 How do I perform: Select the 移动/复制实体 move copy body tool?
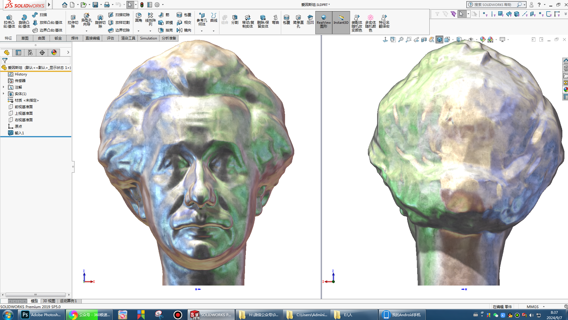248,21
